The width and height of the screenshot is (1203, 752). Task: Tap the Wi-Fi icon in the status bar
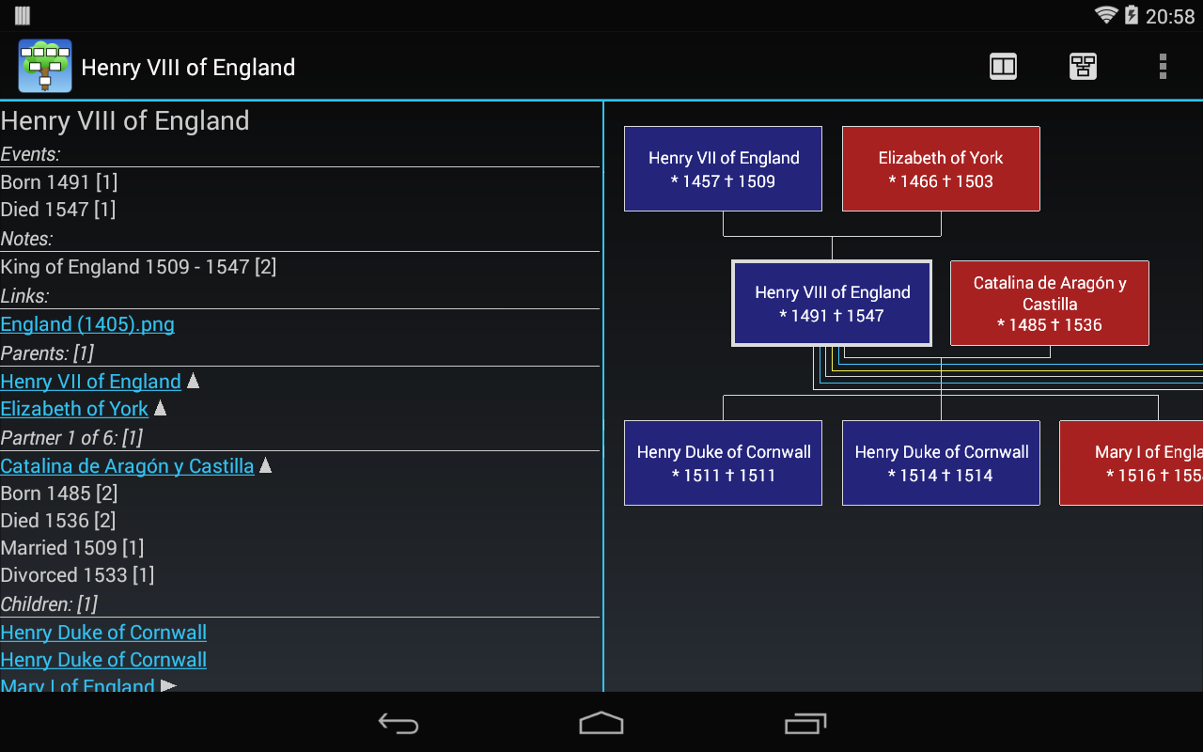1106,16
